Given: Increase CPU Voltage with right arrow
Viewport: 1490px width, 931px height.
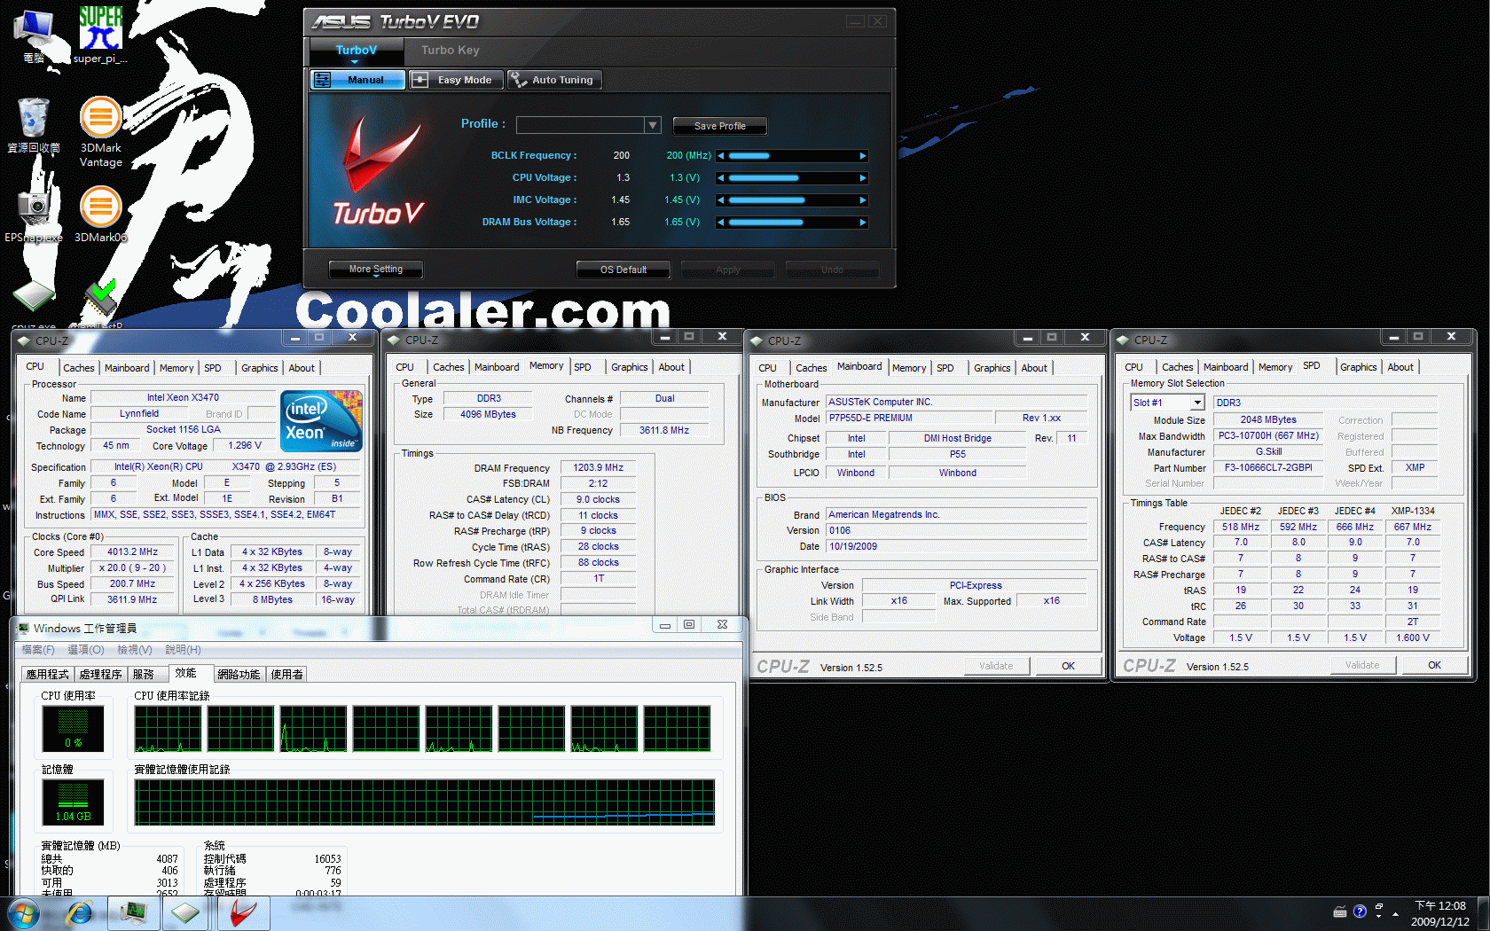Looking at the screenshot, I should (862, 178).
